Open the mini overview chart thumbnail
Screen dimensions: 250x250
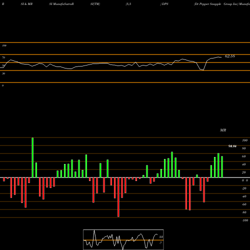coord(123,239)
